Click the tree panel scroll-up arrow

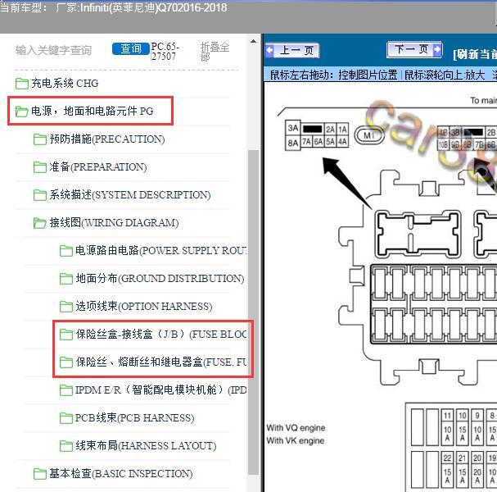click(253, 41)
